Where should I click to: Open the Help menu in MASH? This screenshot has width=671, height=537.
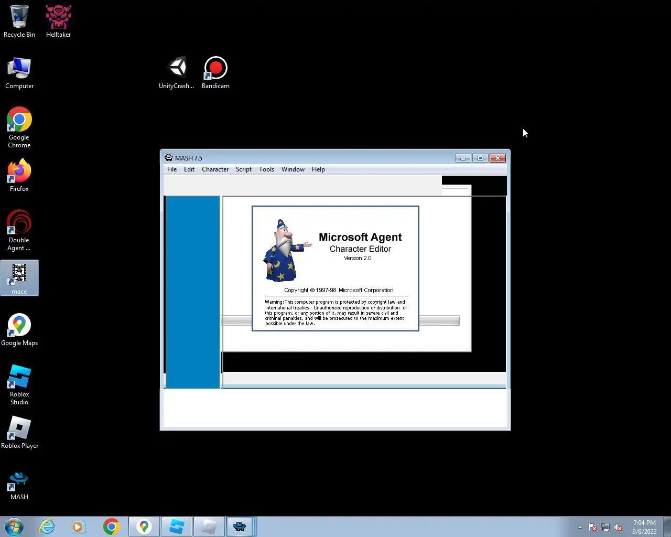pos(318,169)
